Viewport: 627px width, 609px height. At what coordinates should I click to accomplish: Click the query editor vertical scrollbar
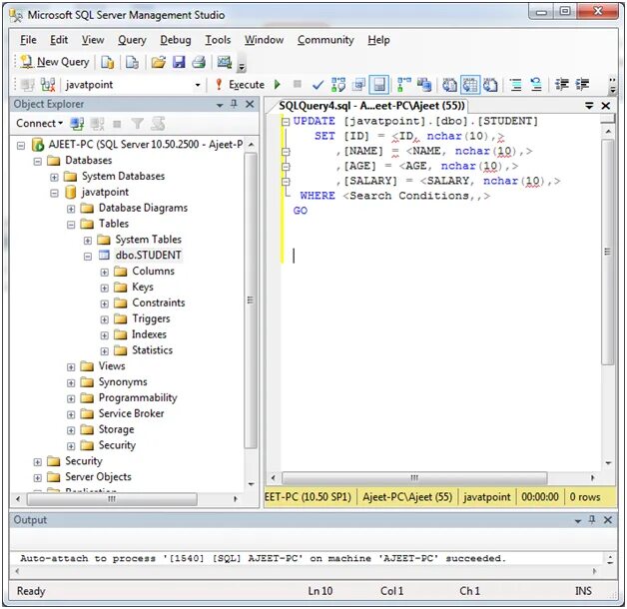coord(608,252)
